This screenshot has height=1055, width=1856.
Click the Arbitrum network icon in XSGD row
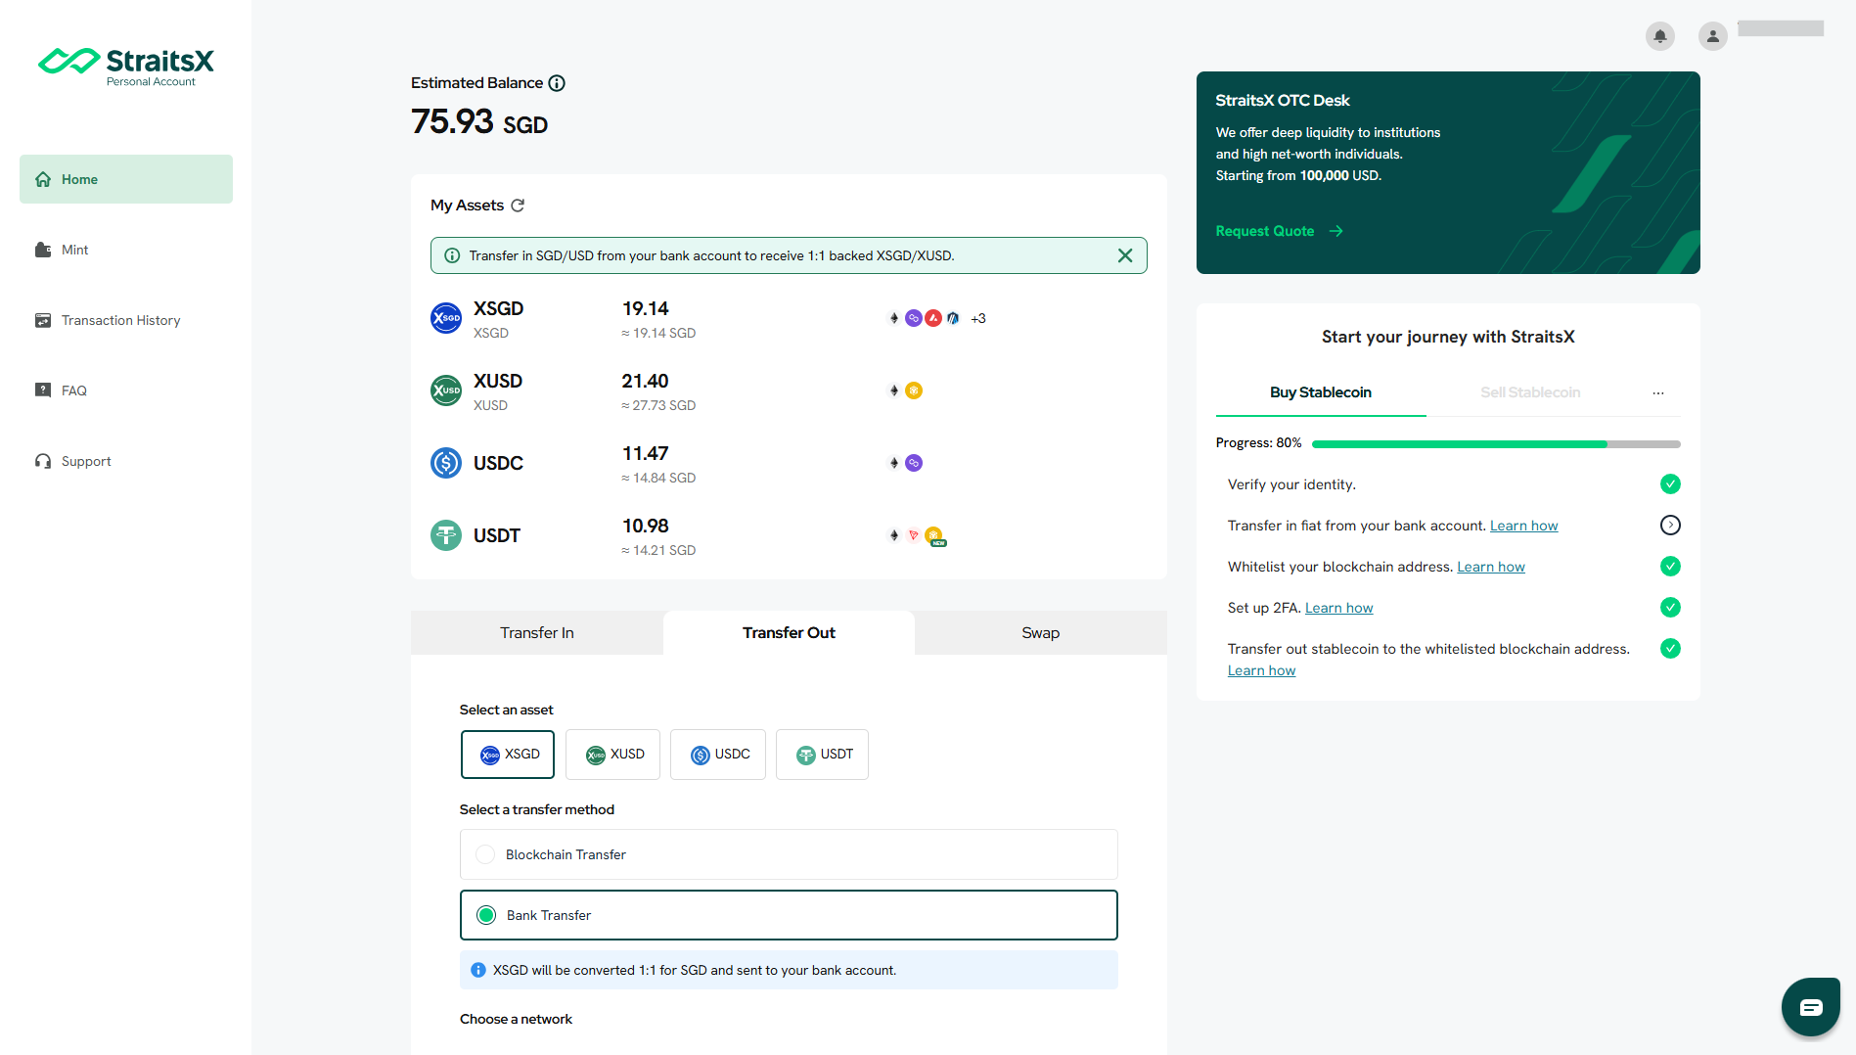point(953,318)
